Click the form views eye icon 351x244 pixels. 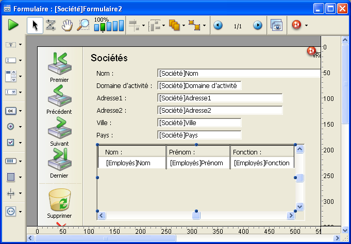[277, 25]
